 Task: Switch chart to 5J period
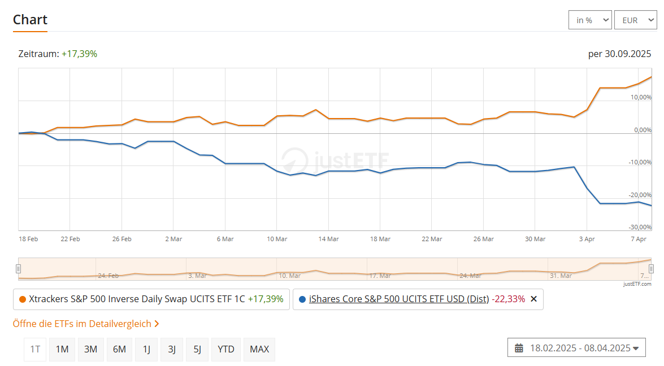click(197, 349)
